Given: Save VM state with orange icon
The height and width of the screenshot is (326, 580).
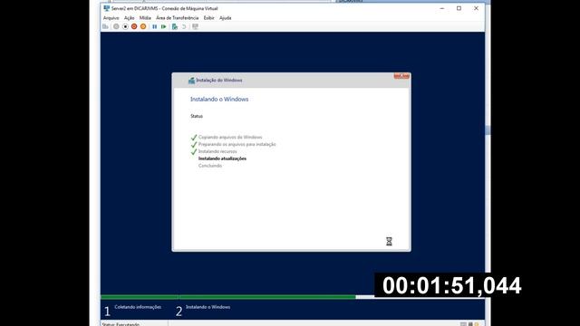Looking at the screenshot, I should pos(143,26).
